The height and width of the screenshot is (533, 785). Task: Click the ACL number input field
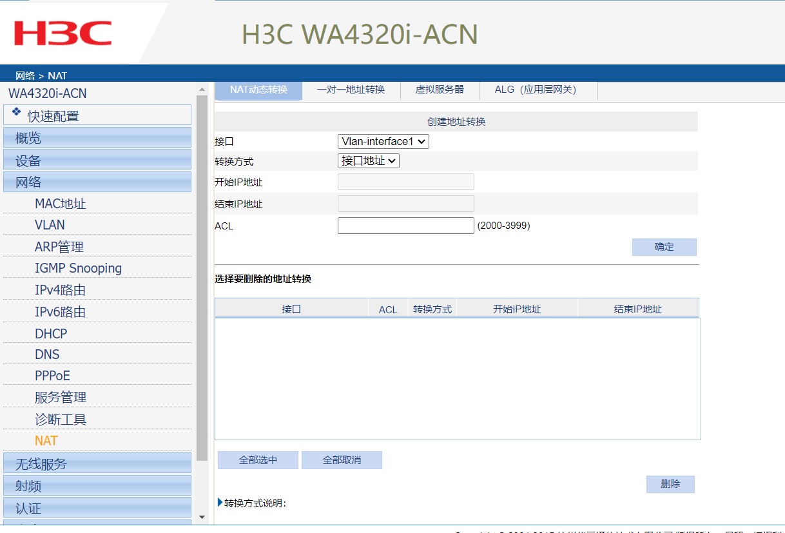(406, 226)
